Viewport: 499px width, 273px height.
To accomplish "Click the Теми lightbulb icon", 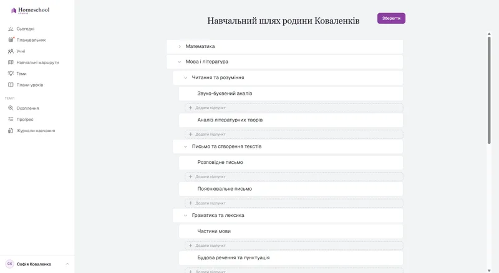I will (11, 74).
